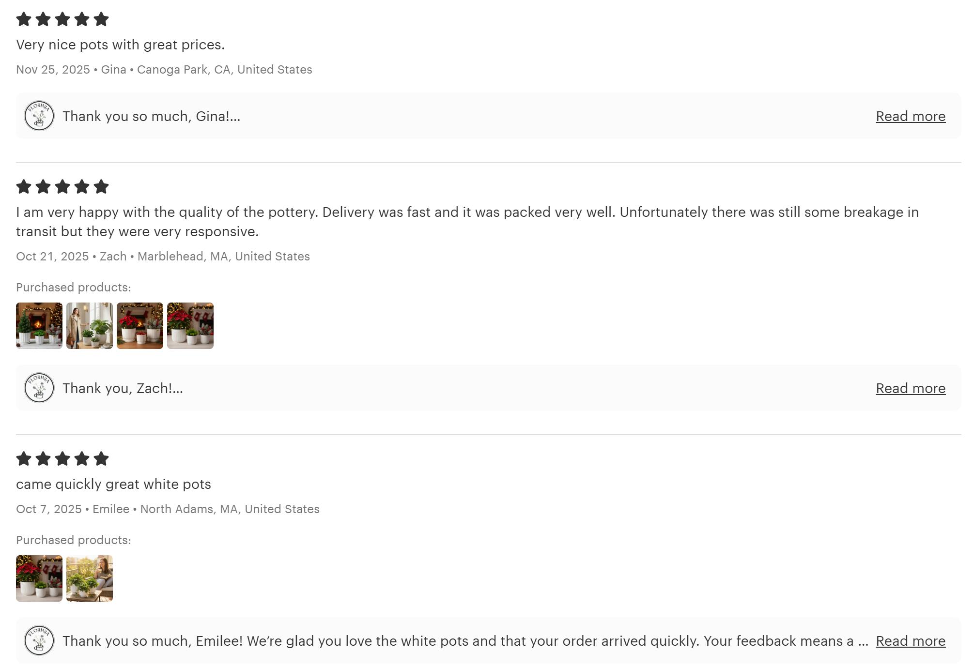Click the five-star rating on Gina's review

click(62, 19)
